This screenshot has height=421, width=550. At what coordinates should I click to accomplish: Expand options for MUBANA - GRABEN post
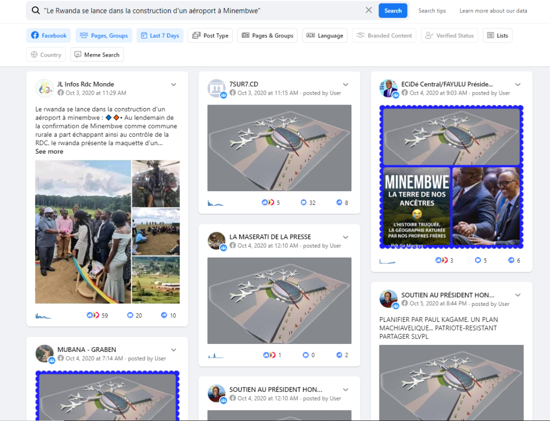point(173,350)
